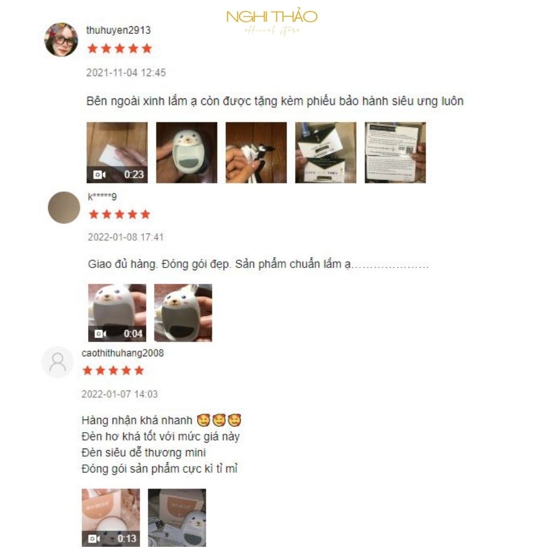
Task: Open the warranty card envelopes photo
Action: point(326,153)
